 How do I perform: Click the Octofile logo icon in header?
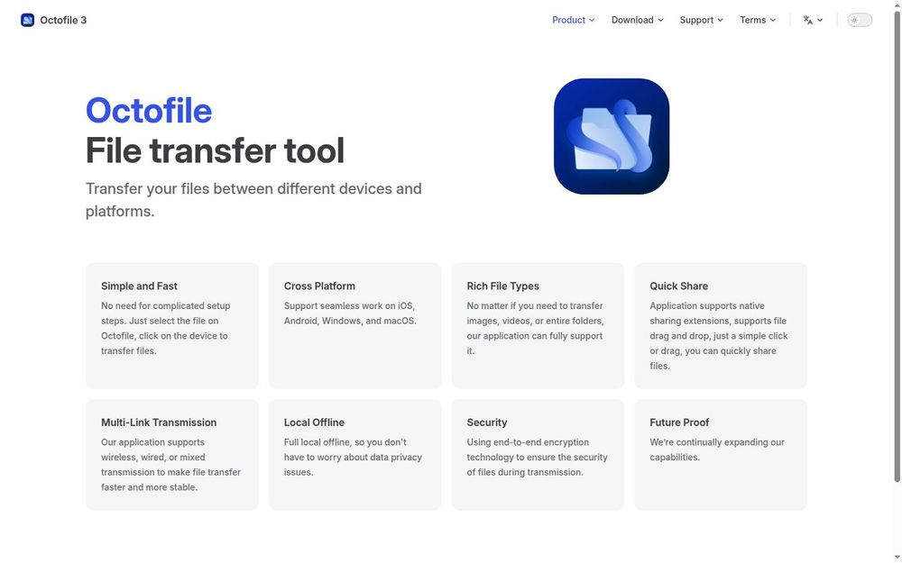tap(27, 20)
